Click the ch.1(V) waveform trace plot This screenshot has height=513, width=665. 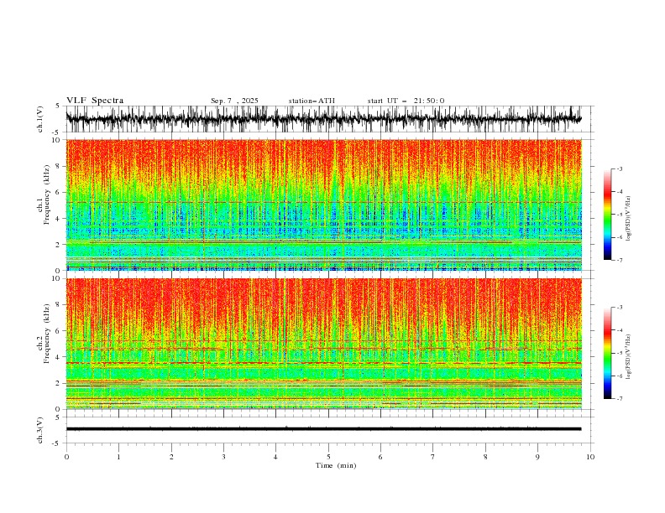pyautogui.click(x=323, y=119)
